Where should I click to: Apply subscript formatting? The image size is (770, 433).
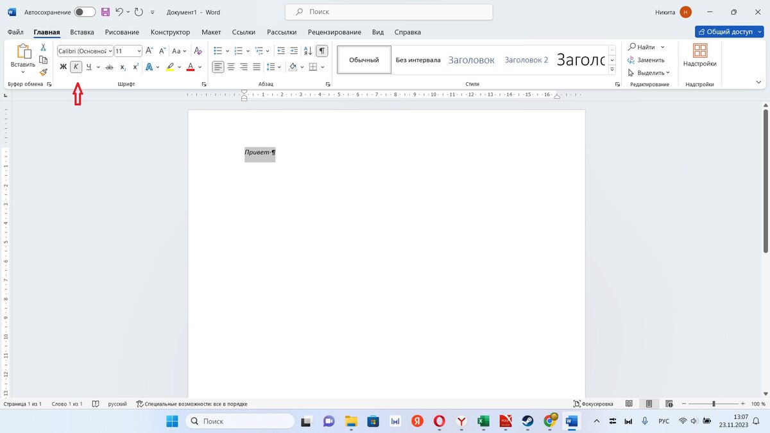[123, 67]
